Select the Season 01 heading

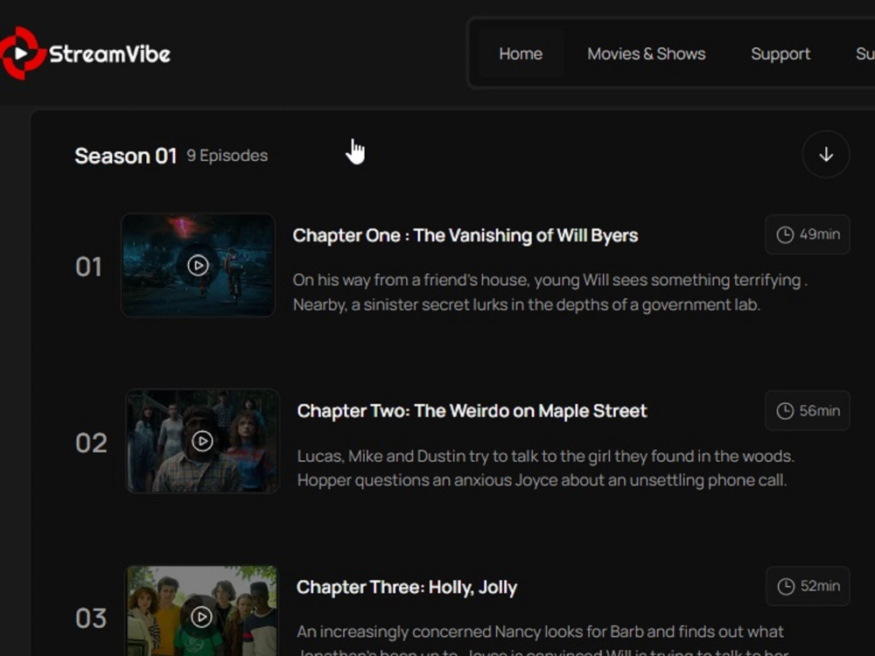[125, 157]
